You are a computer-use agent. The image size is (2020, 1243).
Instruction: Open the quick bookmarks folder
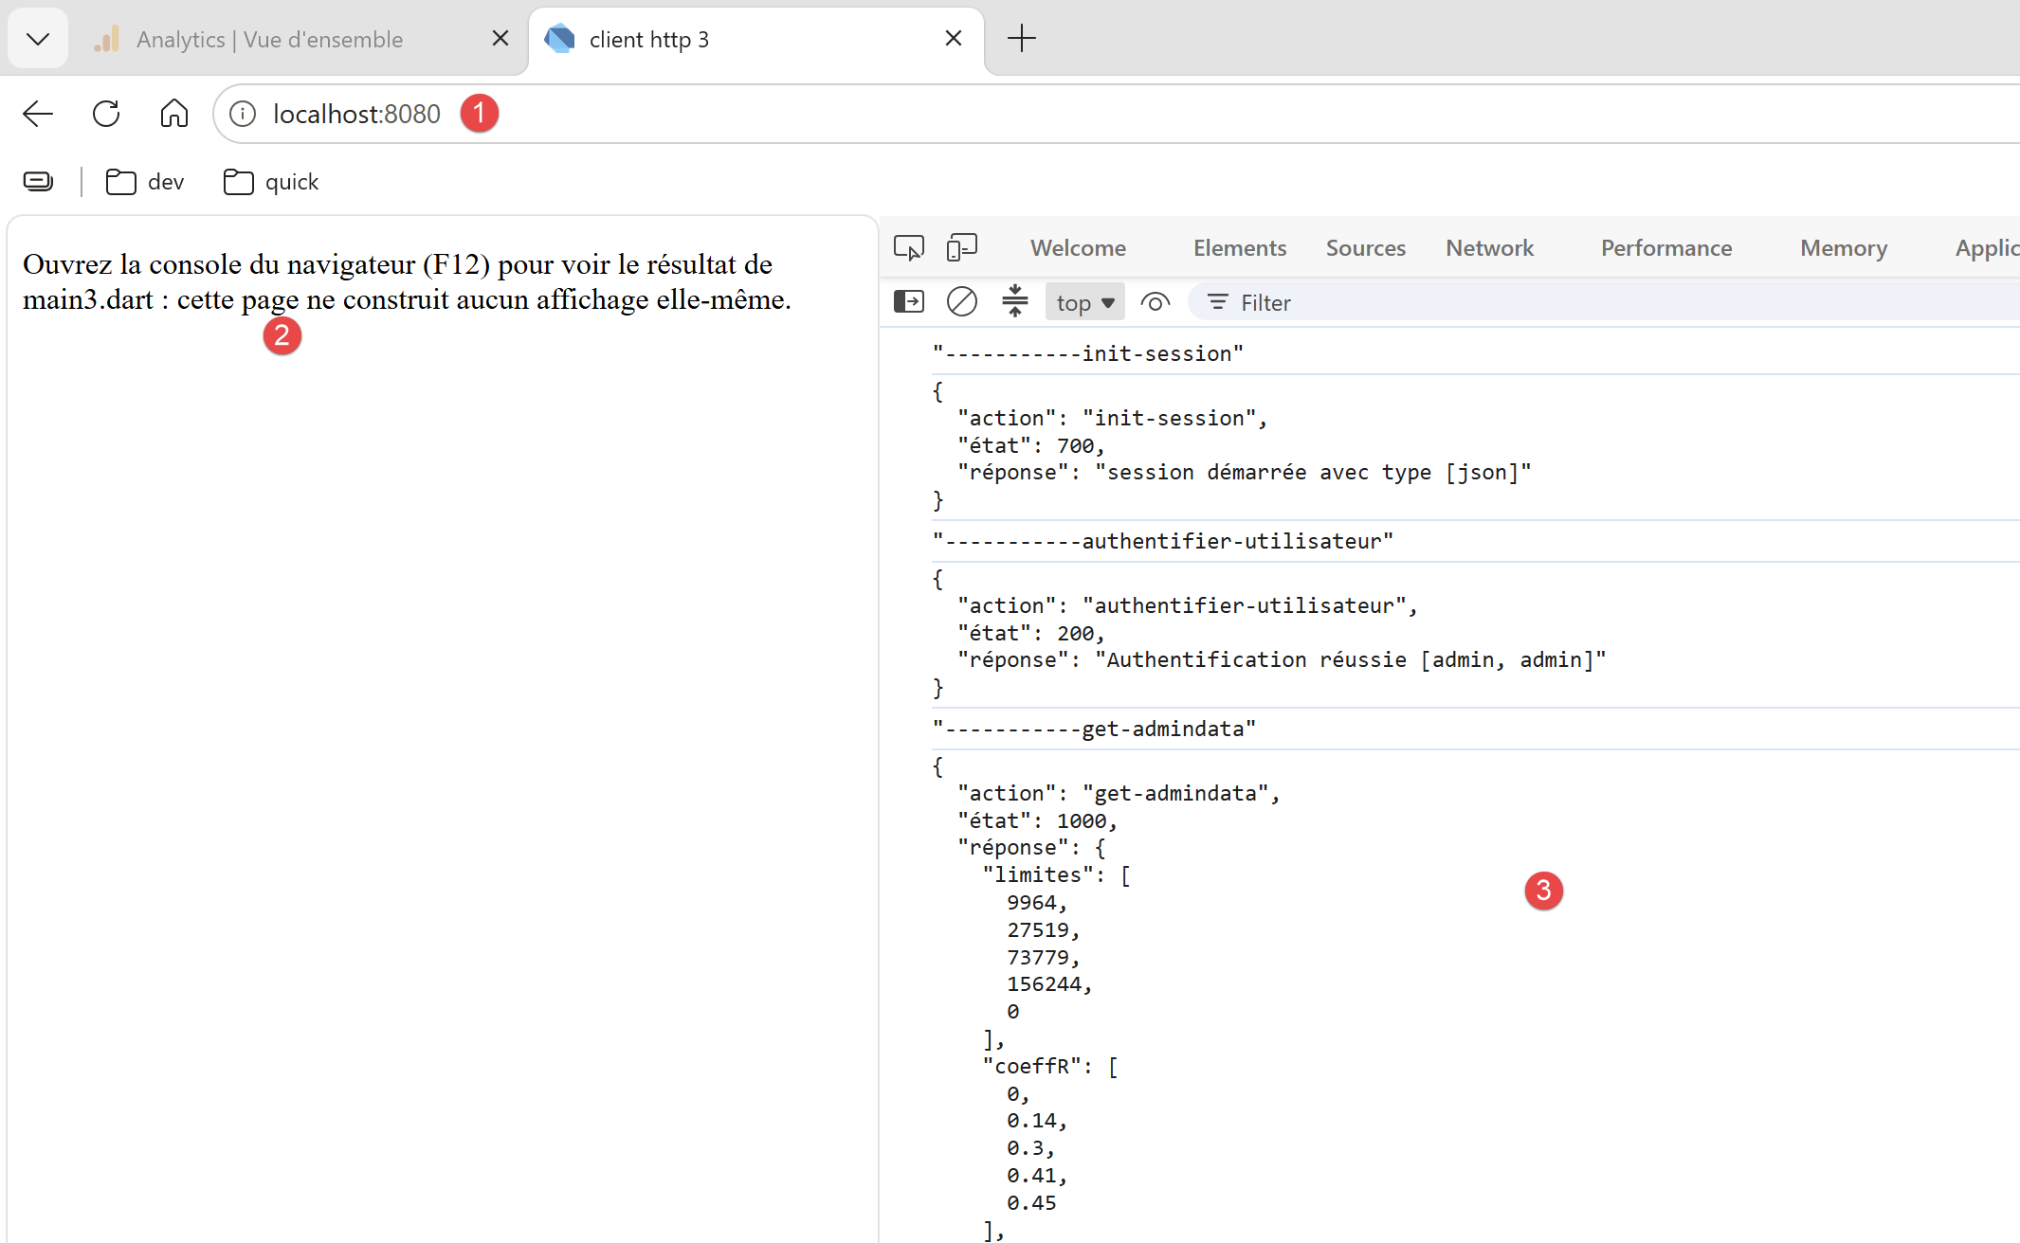pyautogui.click(x=271, y=182)
